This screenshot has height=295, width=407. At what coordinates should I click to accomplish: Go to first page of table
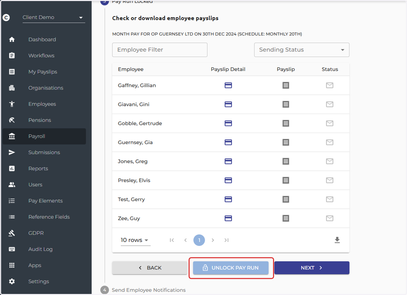[172, 240]
